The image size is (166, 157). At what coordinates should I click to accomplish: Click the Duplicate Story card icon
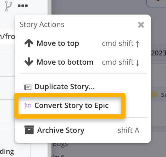[x=28, y=87]
